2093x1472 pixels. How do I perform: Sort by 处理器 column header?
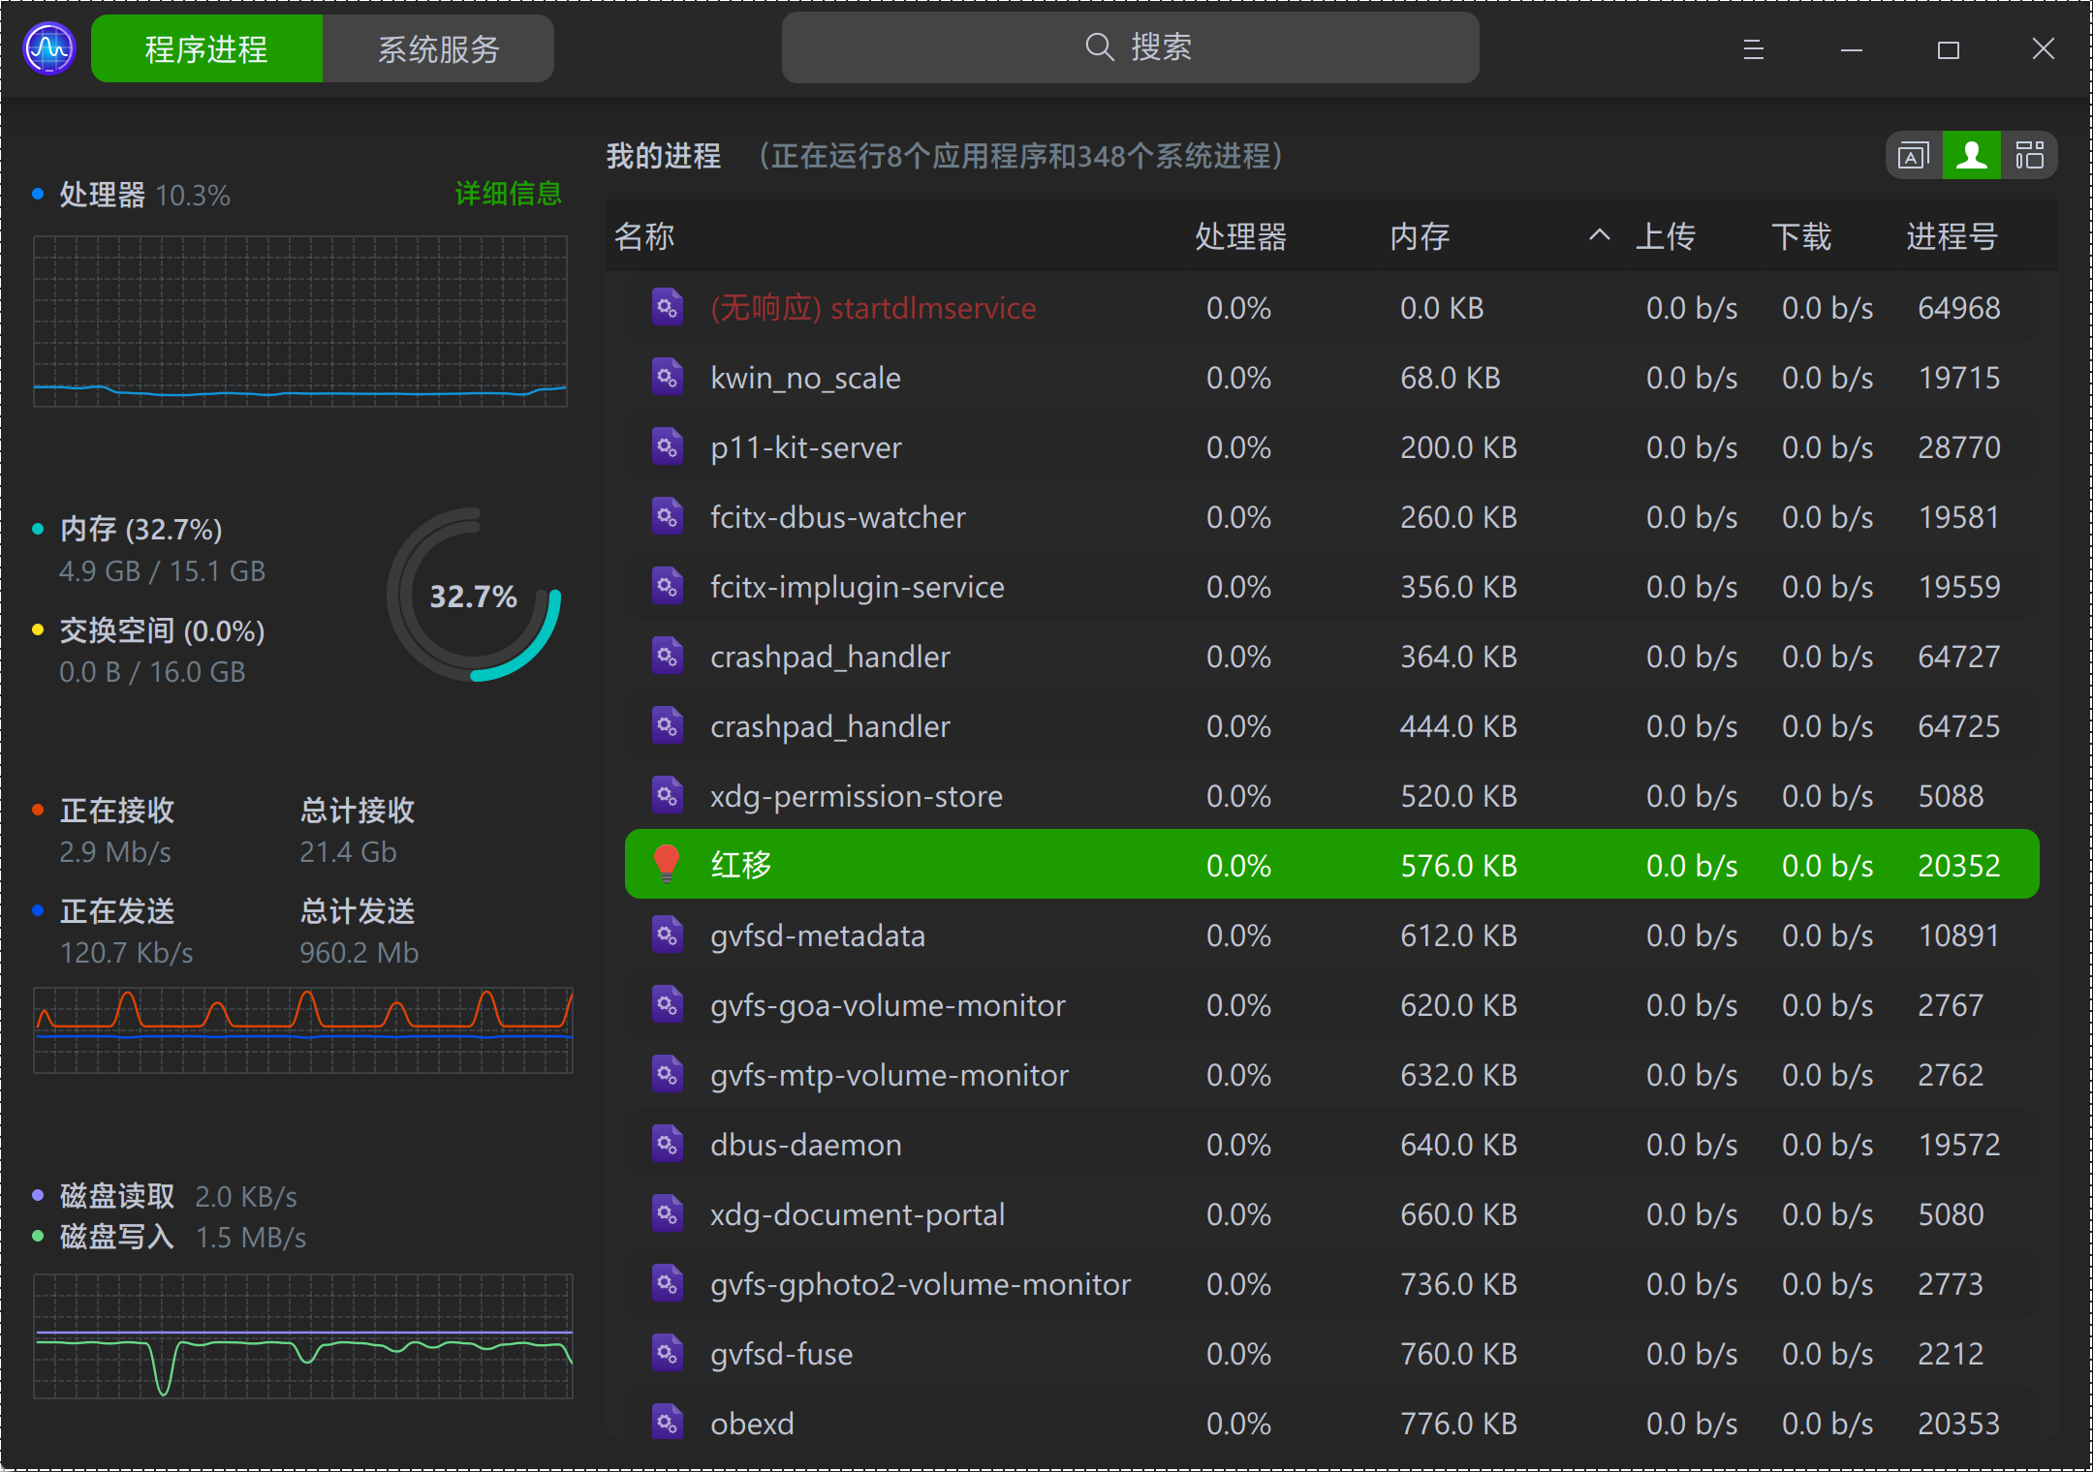pyautogui.click(x=1240, y=236)
